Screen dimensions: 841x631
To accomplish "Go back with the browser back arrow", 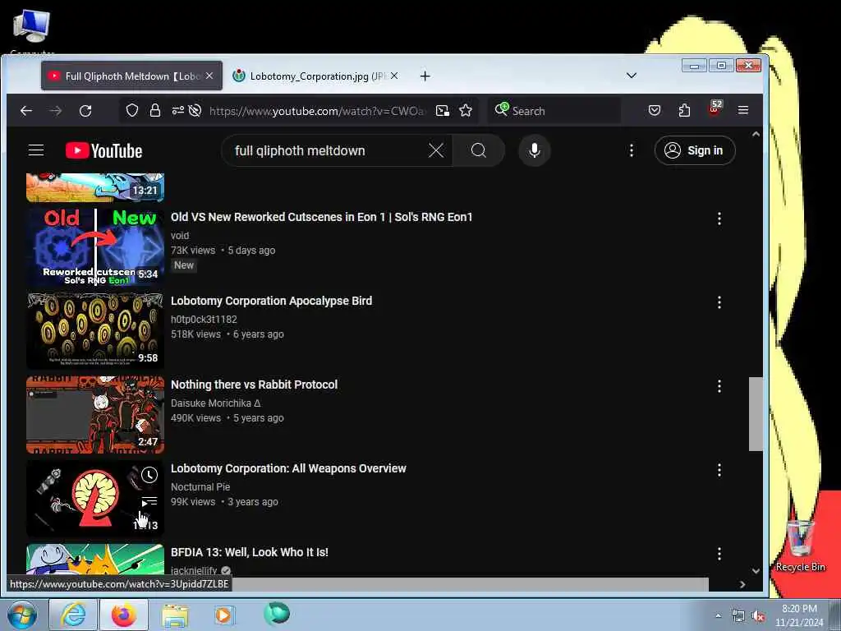I will pyautogui.click(x=26, y=111).
